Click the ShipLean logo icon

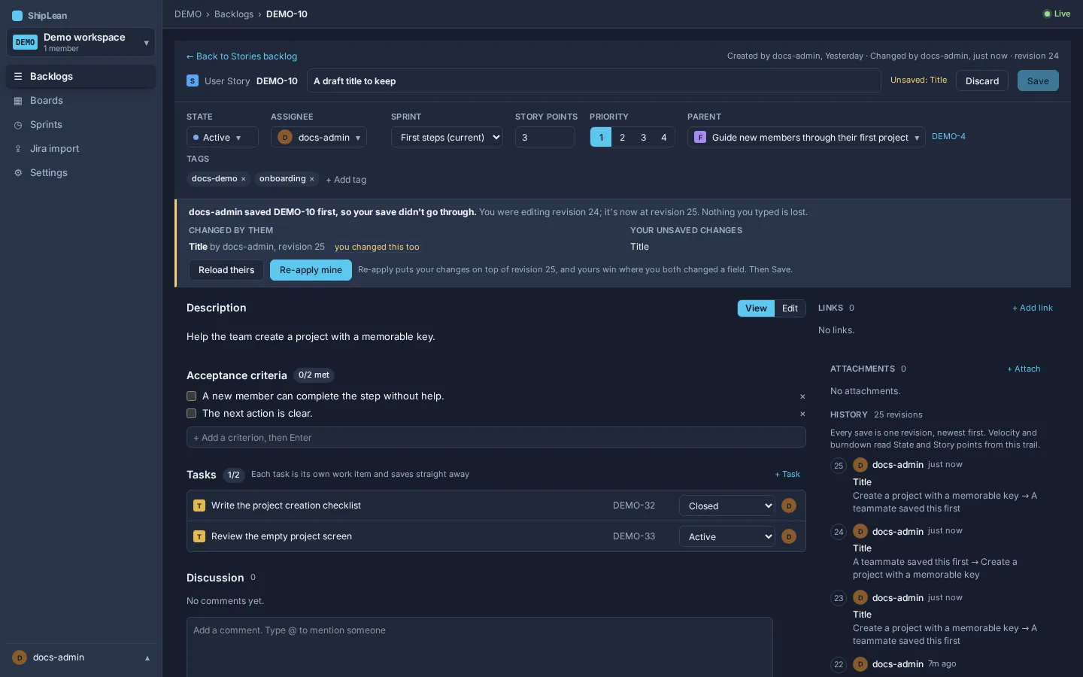tap(17, 15)
